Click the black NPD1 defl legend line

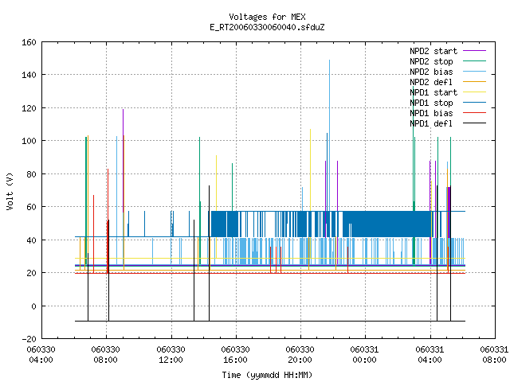[474, 123]
